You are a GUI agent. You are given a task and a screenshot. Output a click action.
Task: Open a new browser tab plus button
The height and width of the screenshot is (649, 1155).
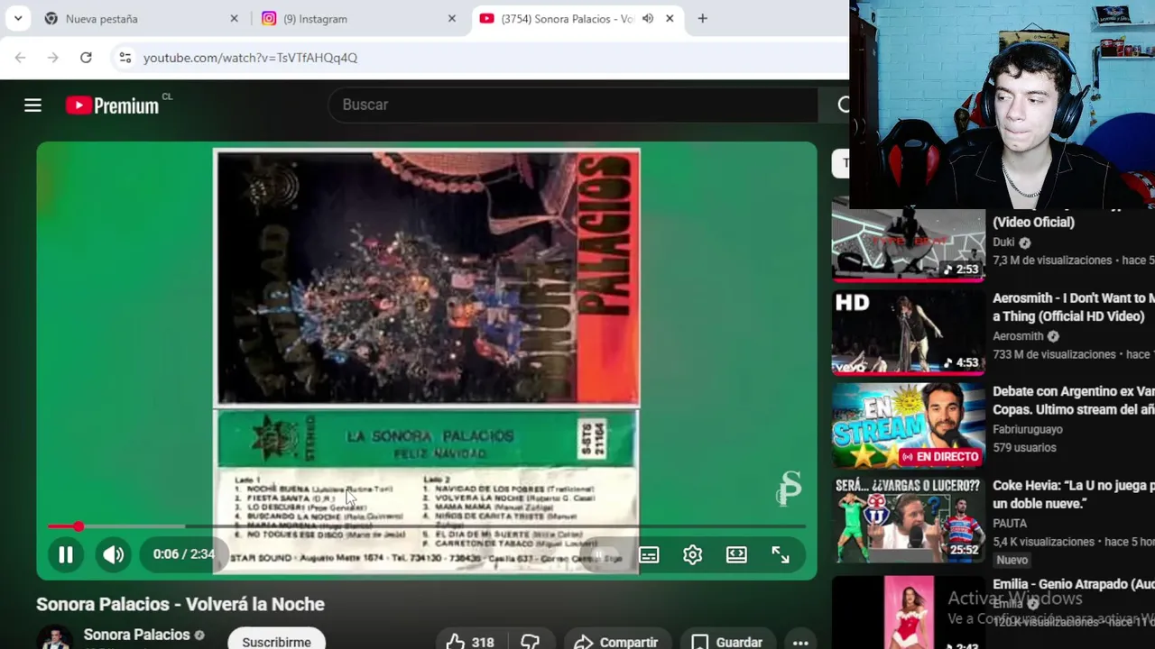point(702,18)
